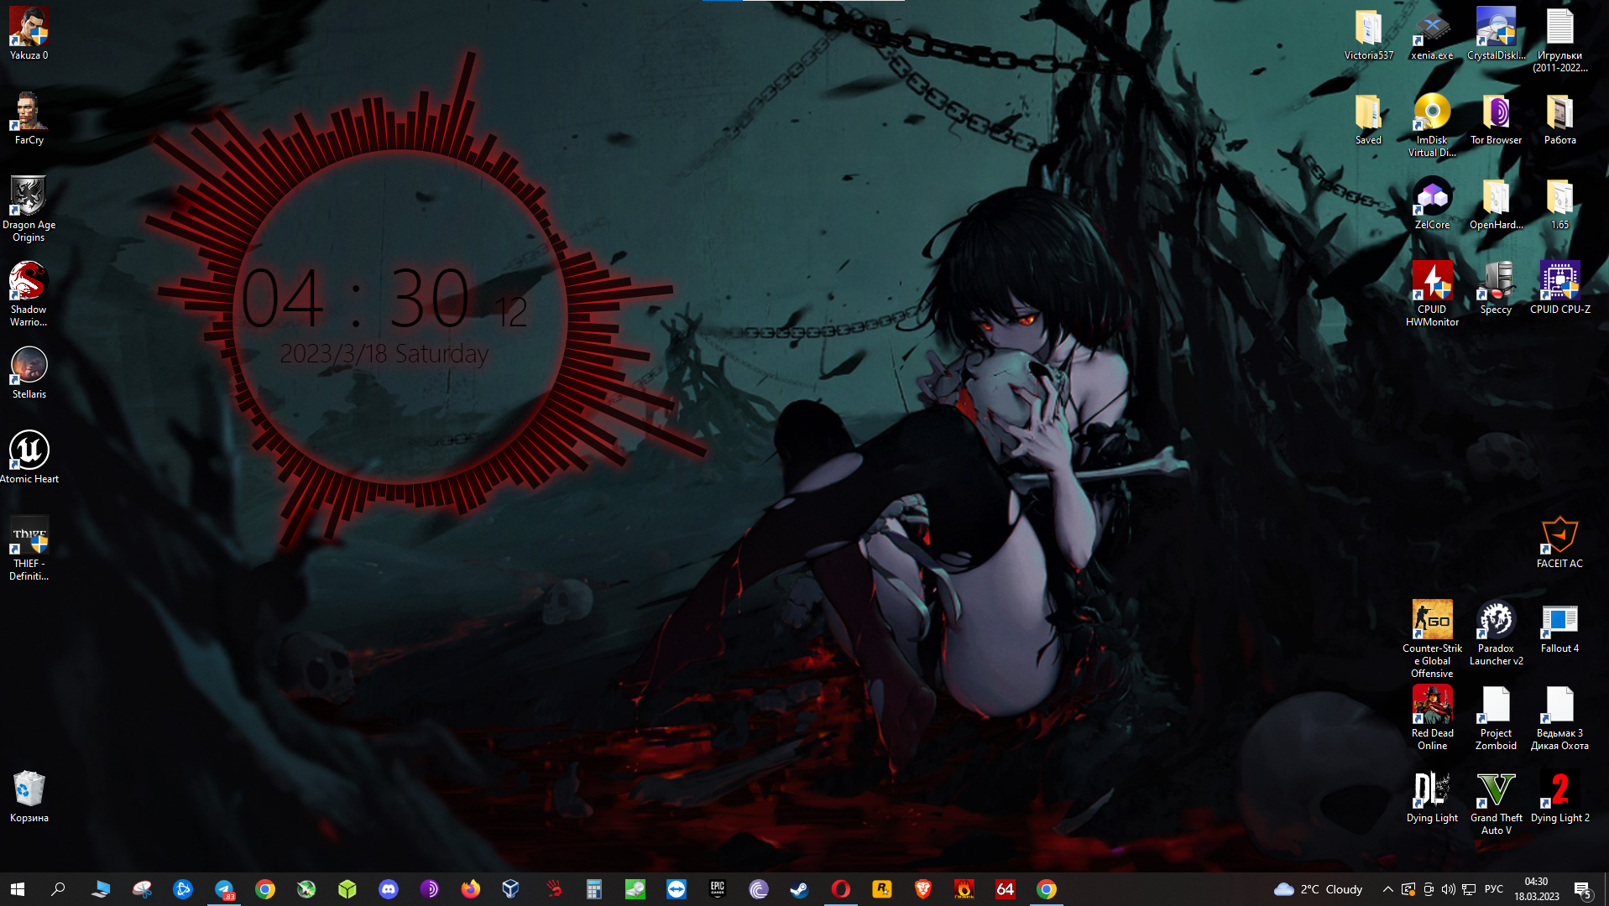
Task: Select the Tor Browser desktop icon
Action: pos(1496,119)
